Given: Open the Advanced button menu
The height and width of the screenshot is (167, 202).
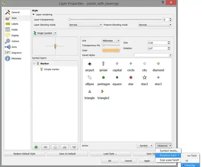Looking at the screenshot, I should (x=163, y=146).
